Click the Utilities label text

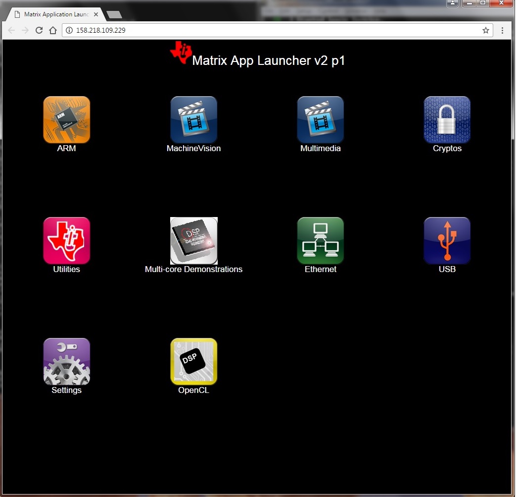pos(67,269)
